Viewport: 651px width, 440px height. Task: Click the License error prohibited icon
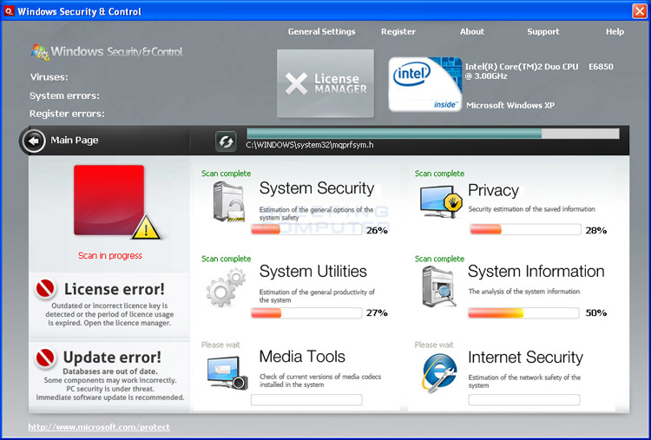coord(46,288)
